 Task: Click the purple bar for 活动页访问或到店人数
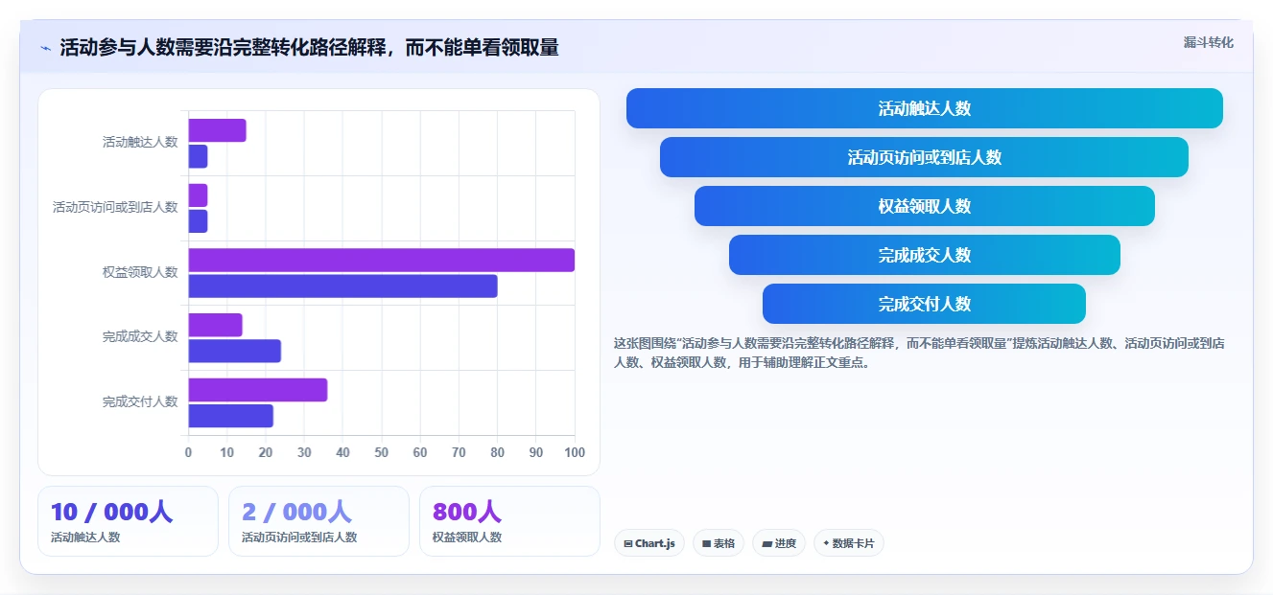click(198, 195)
